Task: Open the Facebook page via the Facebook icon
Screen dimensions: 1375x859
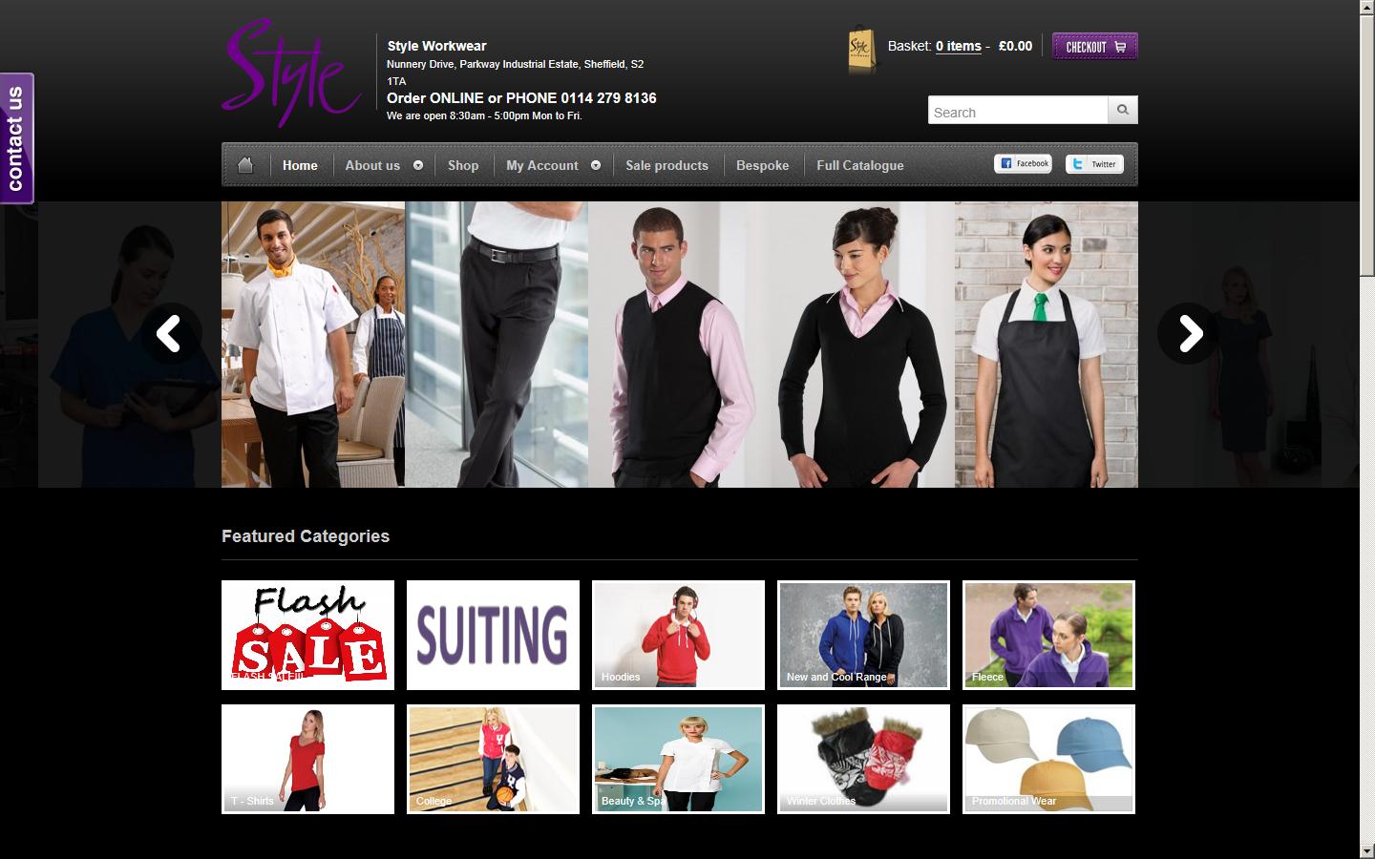Action: [1024, 162]
